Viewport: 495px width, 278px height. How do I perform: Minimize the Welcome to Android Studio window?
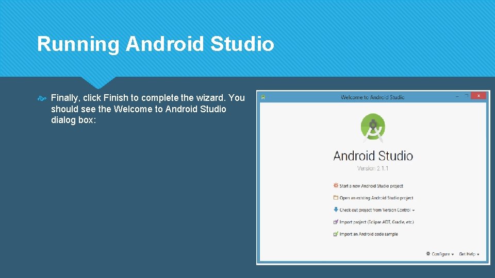pyautogui.click(x=457, y=96)
